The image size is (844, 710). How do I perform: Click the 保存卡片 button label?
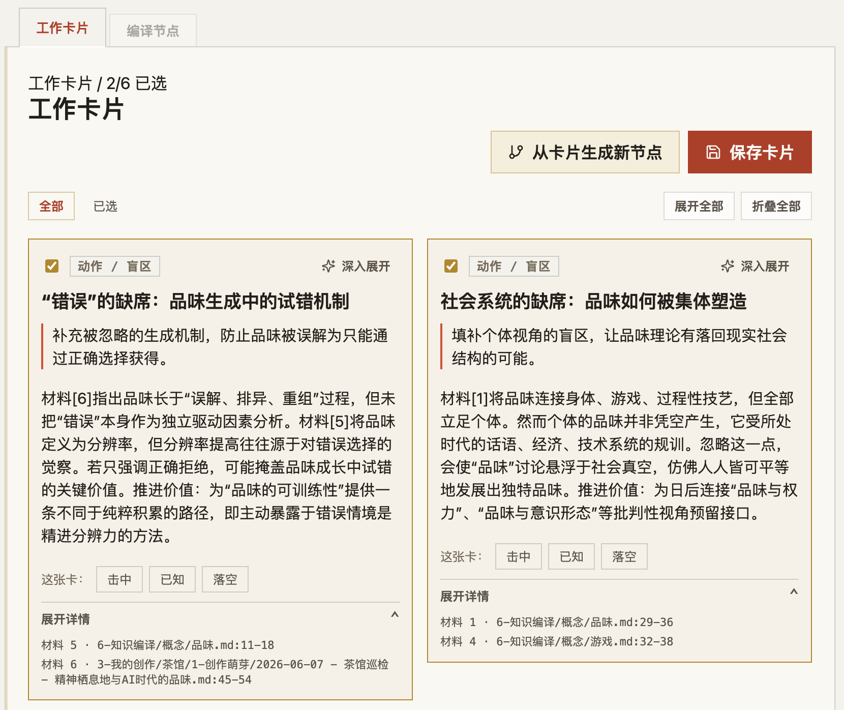click(762, 152)
